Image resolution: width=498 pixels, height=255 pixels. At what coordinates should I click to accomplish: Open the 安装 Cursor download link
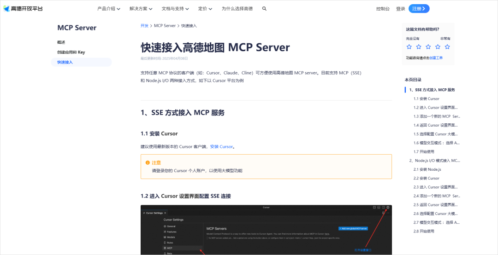point(221,147)
